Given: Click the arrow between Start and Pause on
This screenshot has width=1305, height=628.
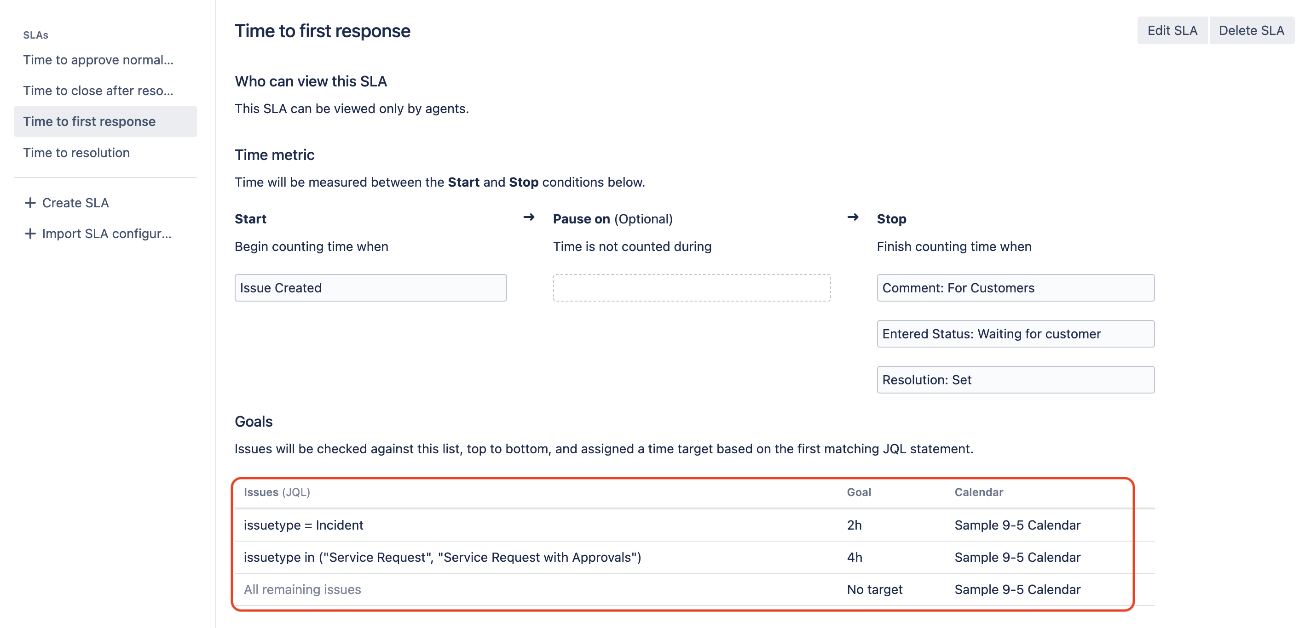Looking at the screenshot, I should point(529,217).
